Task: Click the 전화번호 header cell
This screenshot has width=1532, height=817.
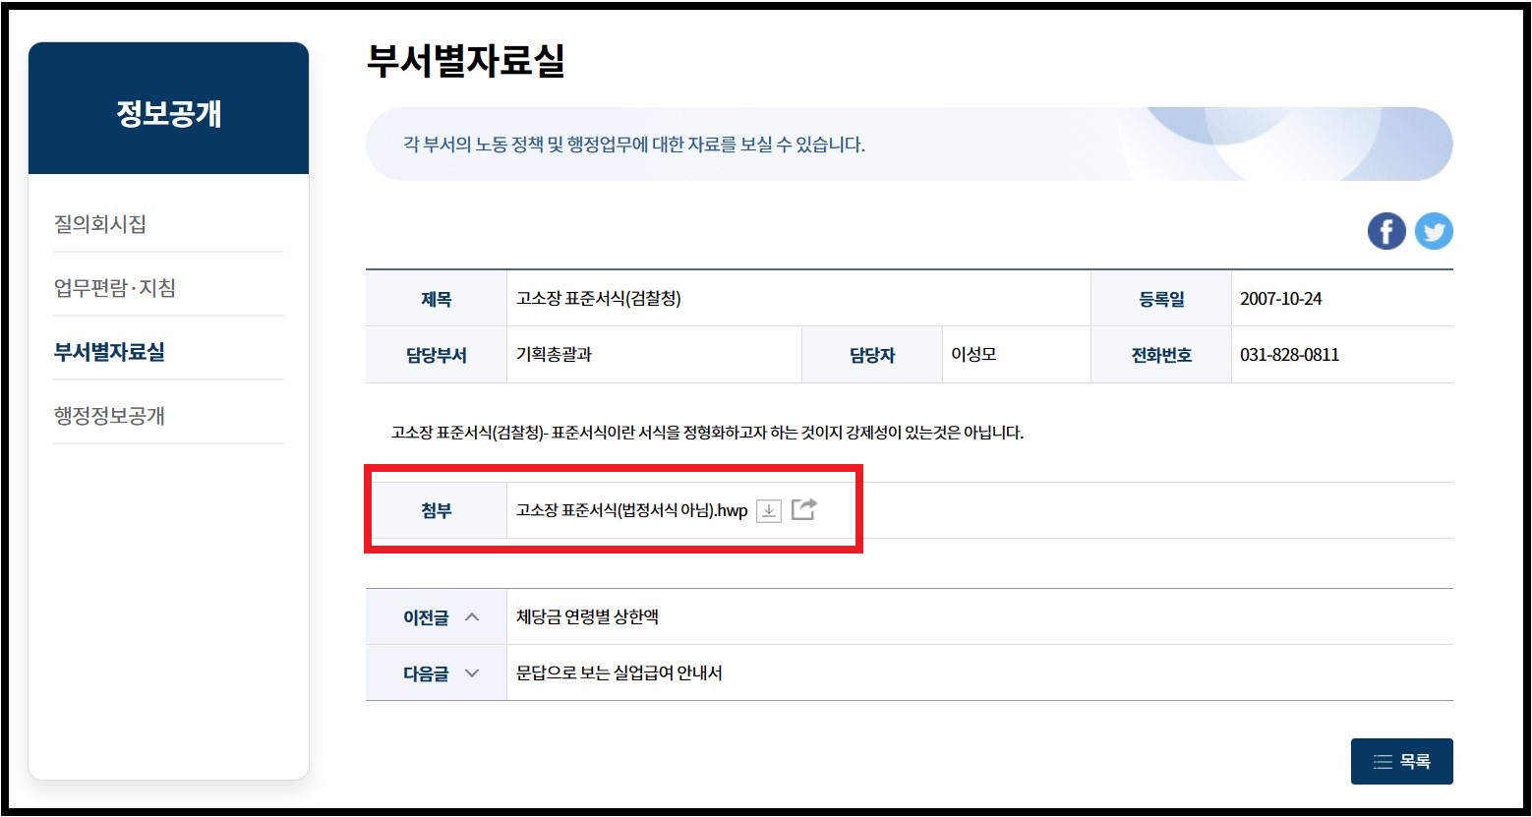Action: (x=1161, y=355)
